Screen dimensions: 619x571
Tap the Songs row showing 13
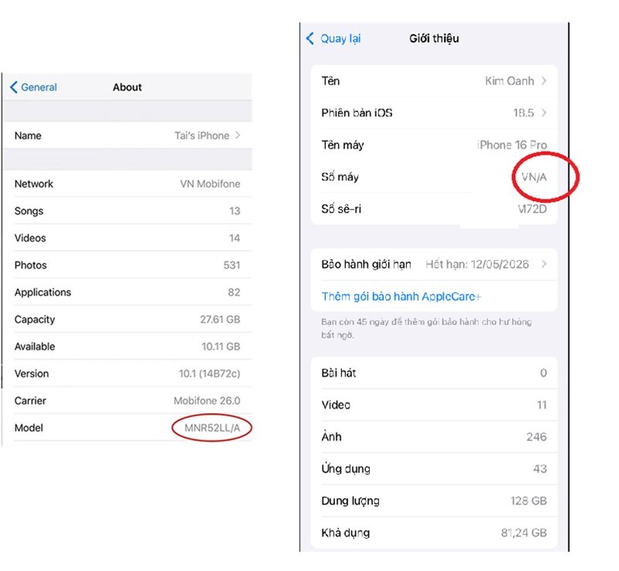click(127, 211)
